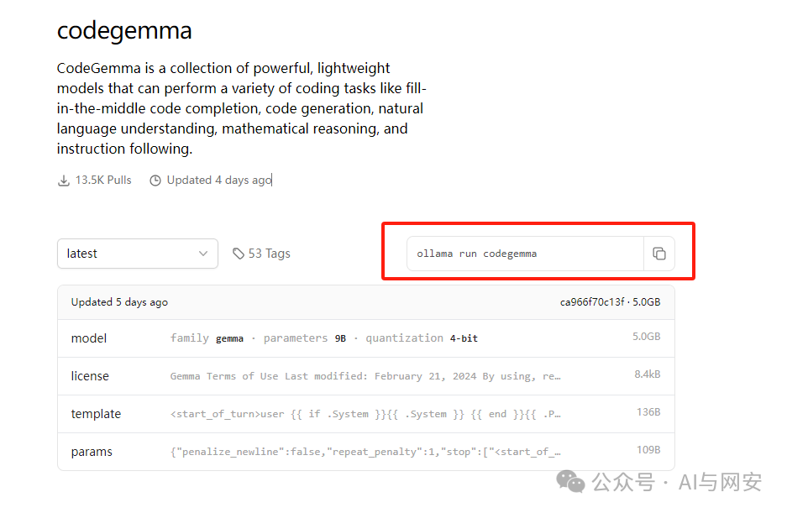Click the Updated 5 days ago header text
The height and width of the screenshot is (513, 787).
(x=119, y=302)
